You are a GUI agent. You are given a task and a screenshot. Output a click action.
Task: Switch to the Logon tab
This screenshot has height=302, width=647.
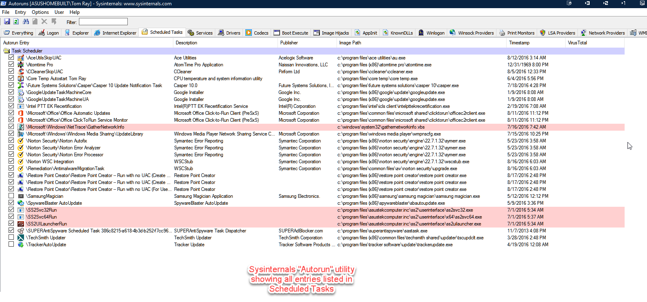[x=49, y=33]
